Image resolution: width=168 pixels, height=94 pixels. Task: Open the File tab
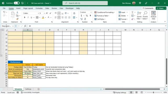(4, 8)
